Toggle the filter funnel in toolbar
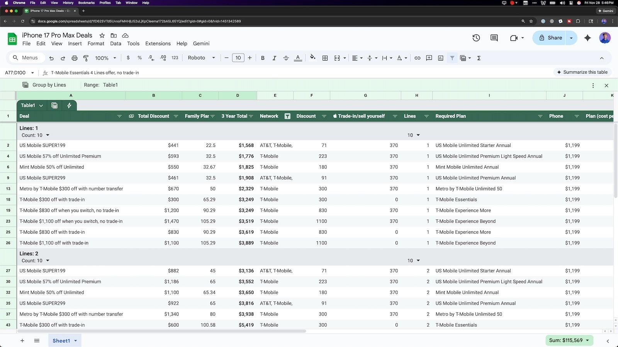The width and height of the screenshot is (618, 347). pos(452,58)
